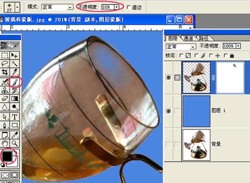Show the 背景 layer visibility box
250x183 pixels.
coord(168,145)
